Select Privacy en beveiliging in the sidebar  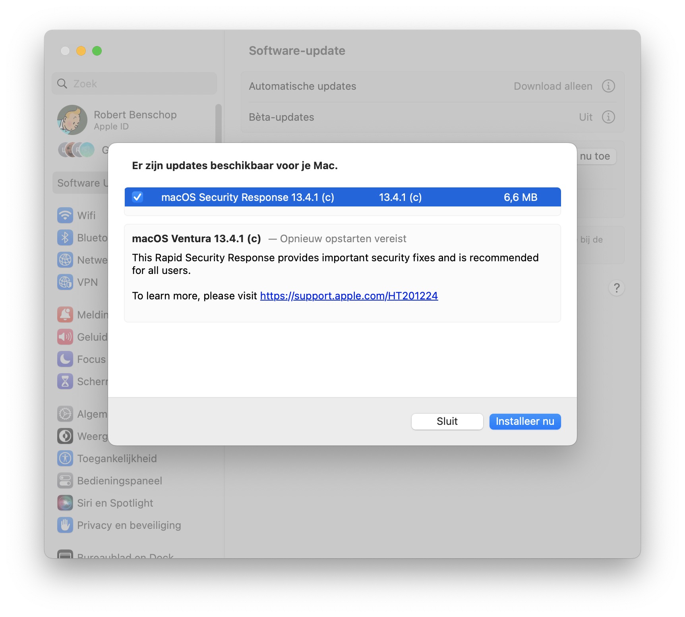(x=134, y=525)
